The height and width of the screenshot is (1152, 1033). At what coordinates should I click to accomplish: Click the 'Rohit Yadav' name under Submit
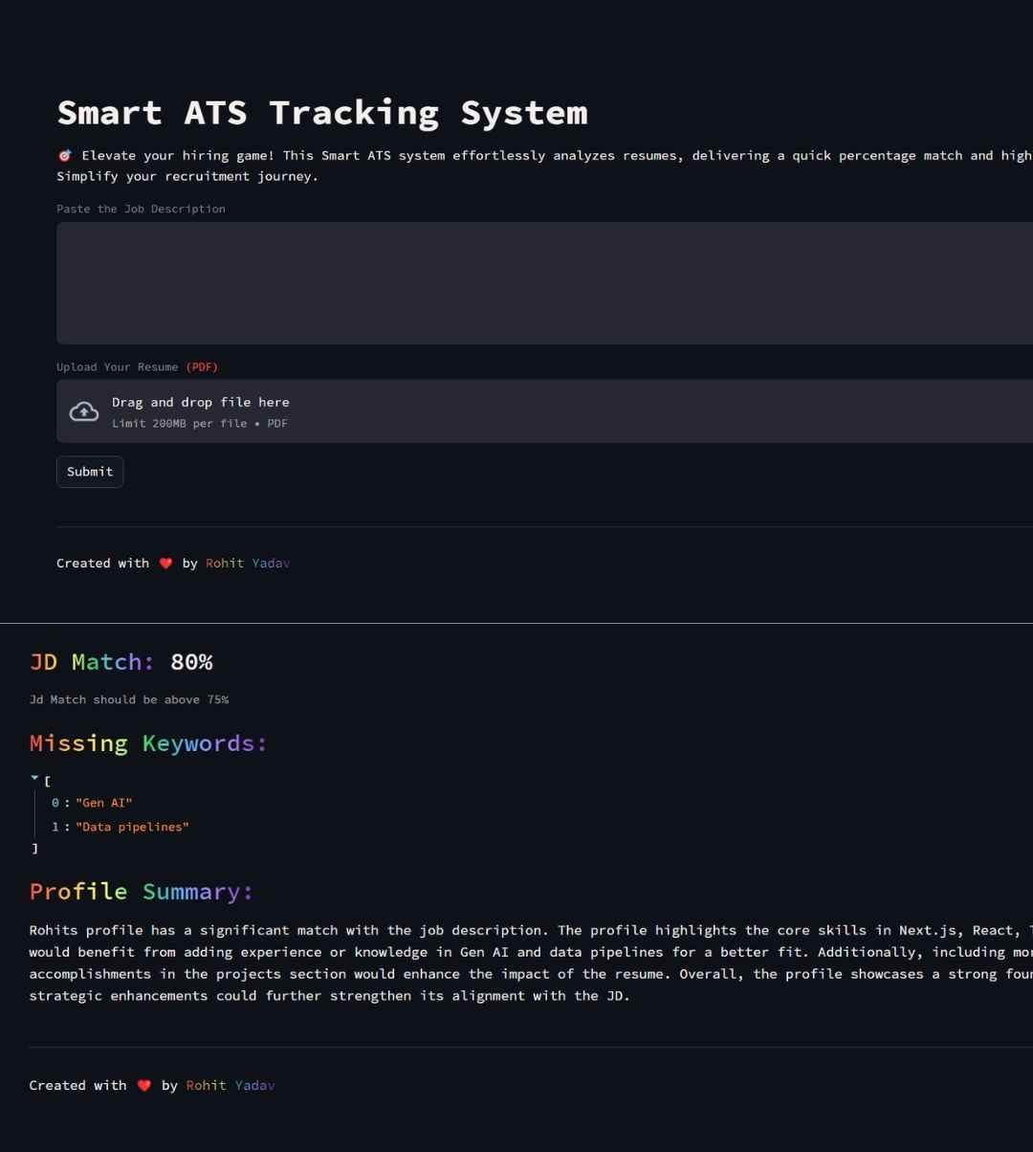click(x=247, y=564)
